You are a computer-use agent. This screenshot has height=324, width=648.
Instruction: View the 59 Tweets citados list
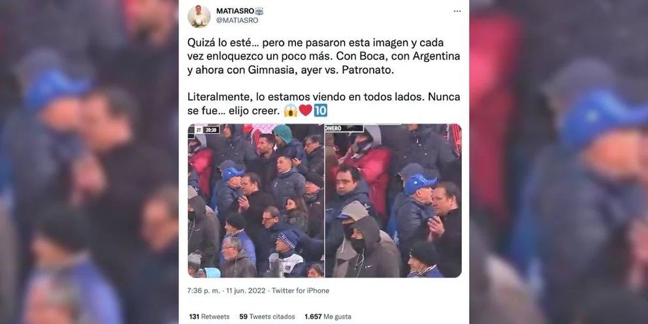pos(267,317)
